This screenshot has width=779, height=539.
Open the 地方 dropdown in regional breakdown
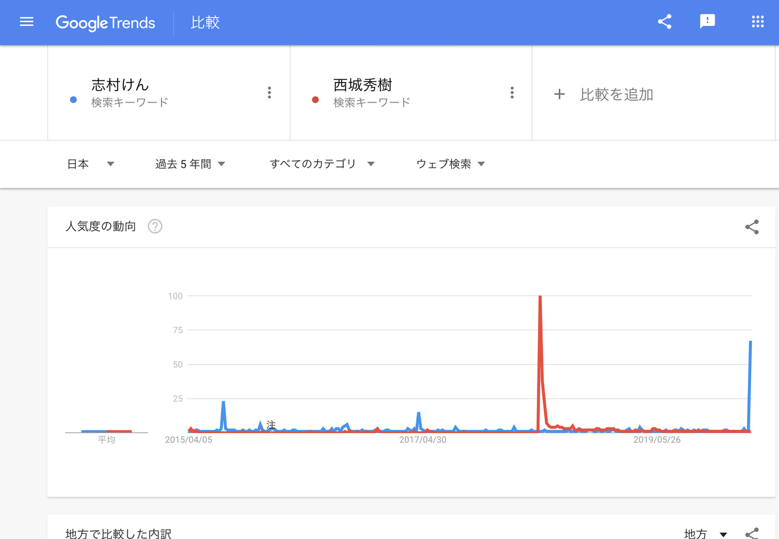pos(706,533)
